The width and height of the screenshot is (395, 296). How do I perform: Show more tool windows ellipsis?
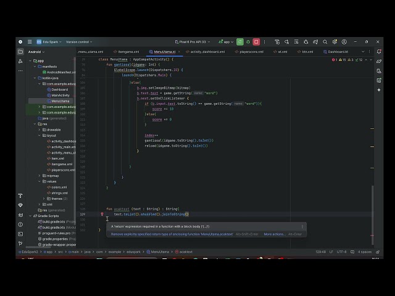point(20,71)
